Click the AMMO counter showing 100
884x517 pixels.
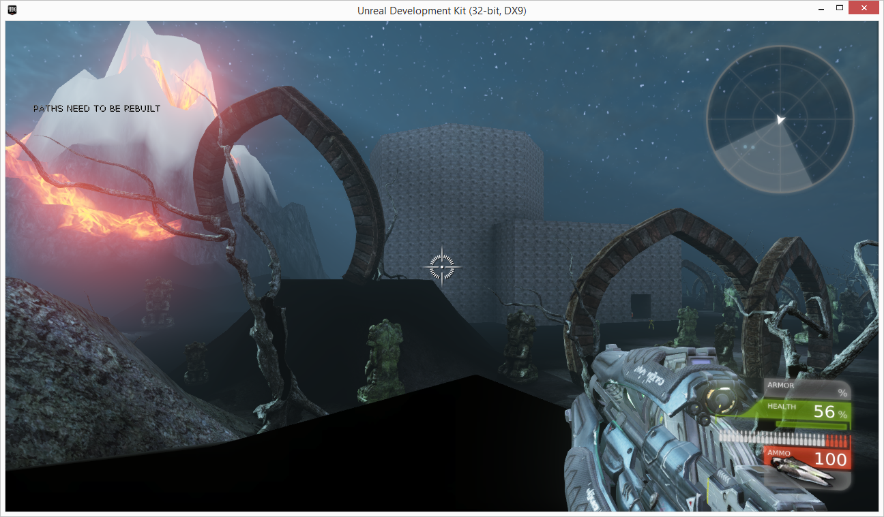tap(806, 458)
